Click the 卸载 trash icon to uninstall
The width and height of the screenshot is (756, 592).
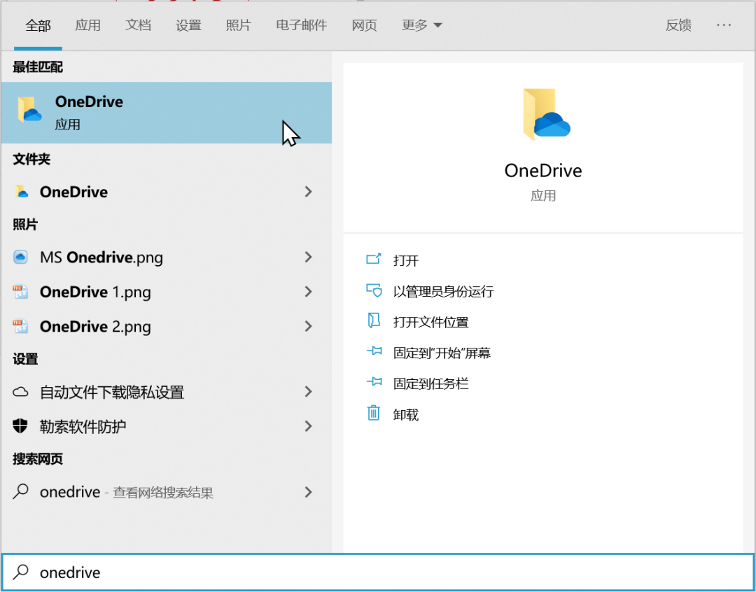click(373, 414)
